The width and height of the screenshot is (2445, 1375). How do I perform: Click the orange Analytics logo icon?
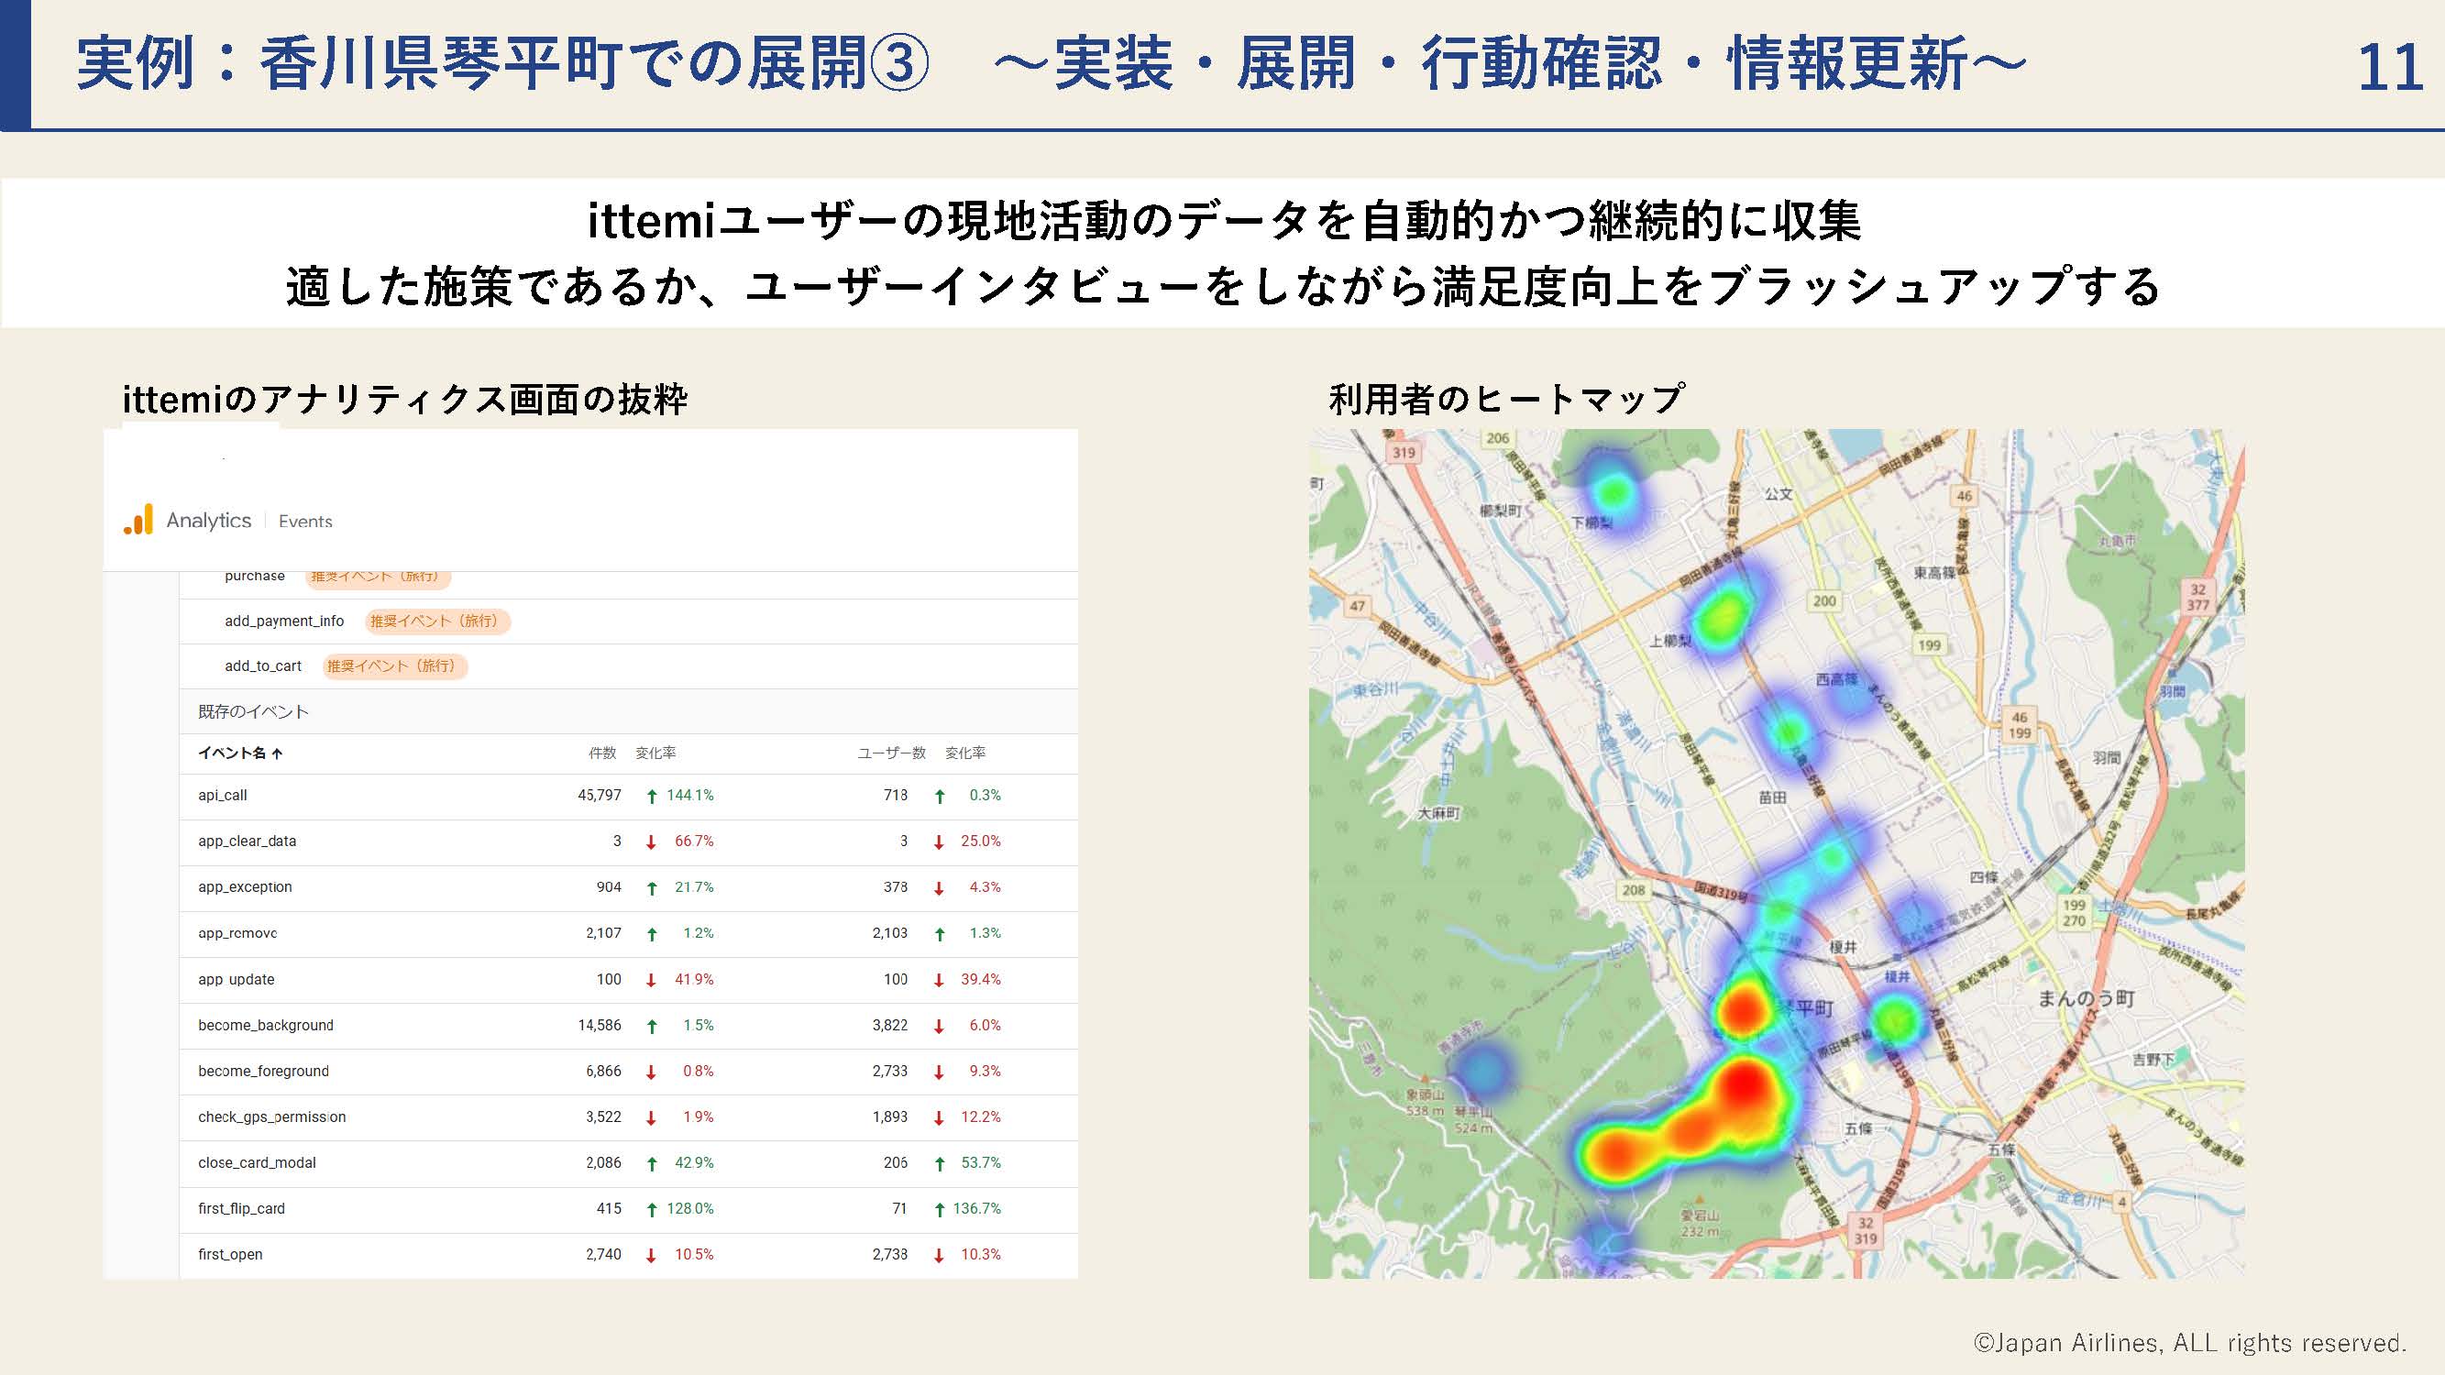click(138, 519)
